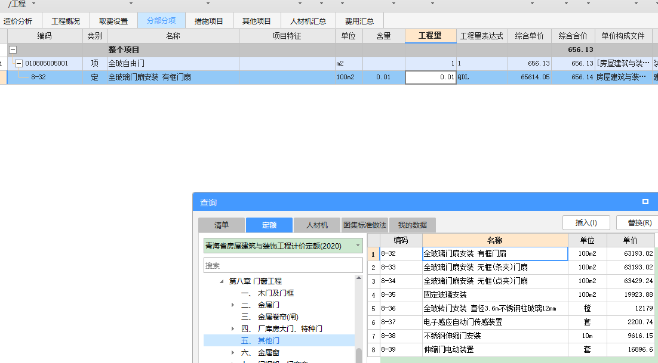Image resolution: width=658 pixels, height=363 pixels.
Task: Click the 名称 header in query table
Action: 495,240
